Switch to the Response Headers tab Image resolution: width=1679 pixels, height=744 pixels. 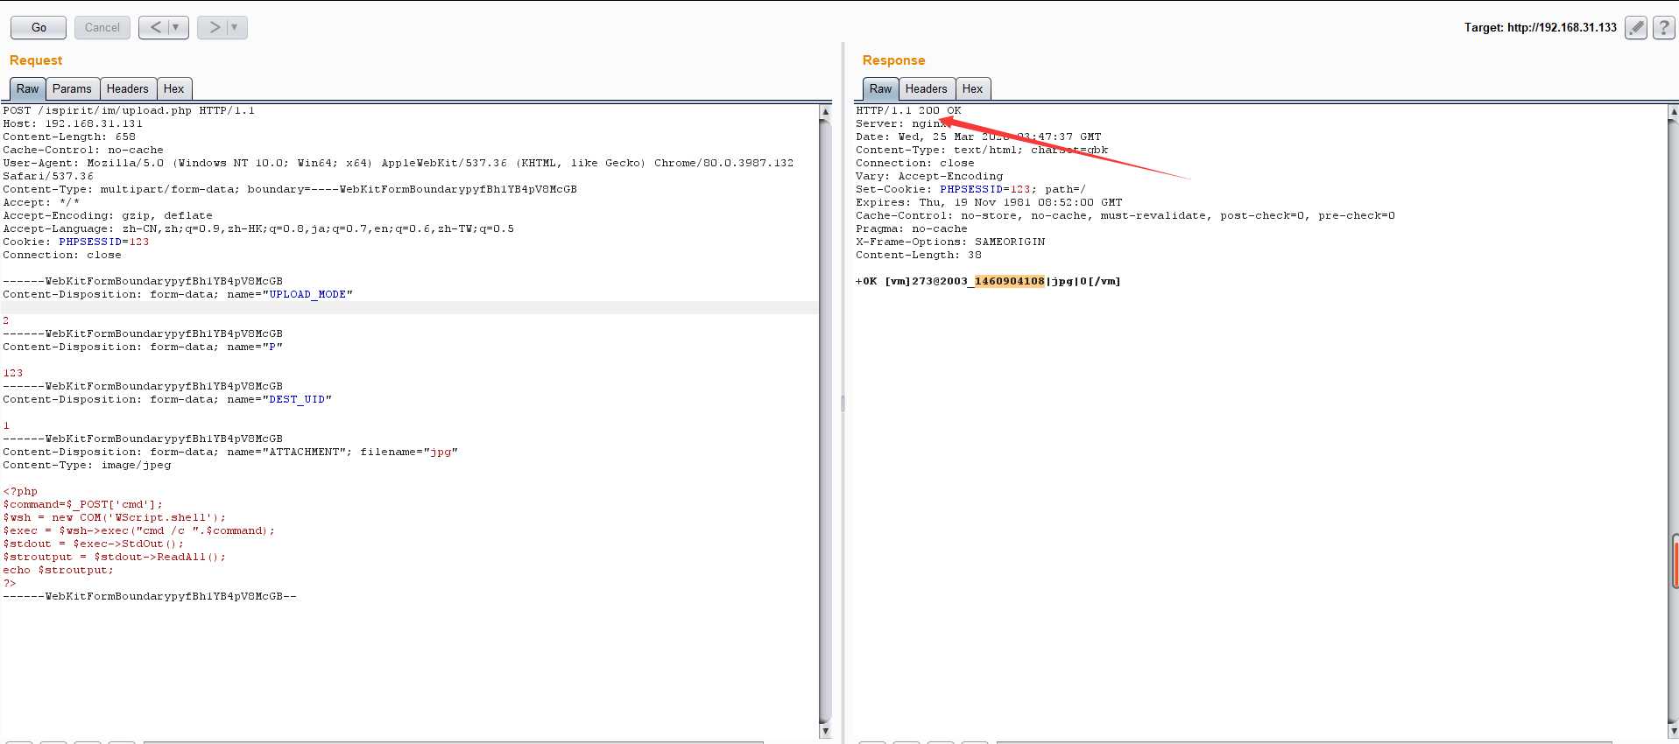pos(927,88)
